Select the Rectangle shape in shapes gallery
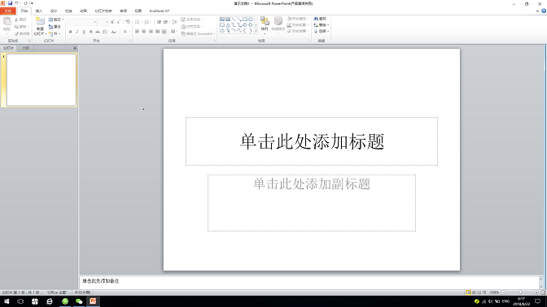This screenshot has height=307, width=547. pos(245,19)
